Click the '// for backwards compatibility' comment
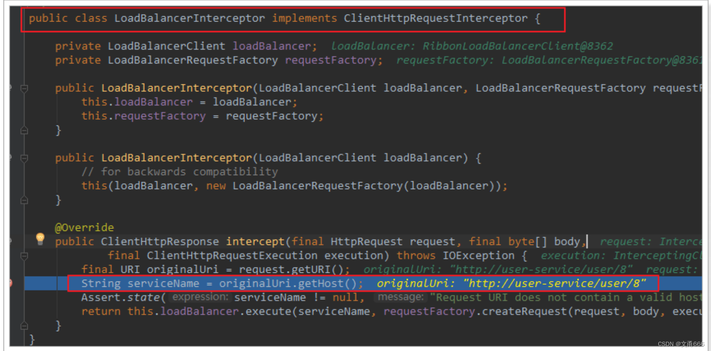Screen dimensions: 711x351 click(180, 171)
